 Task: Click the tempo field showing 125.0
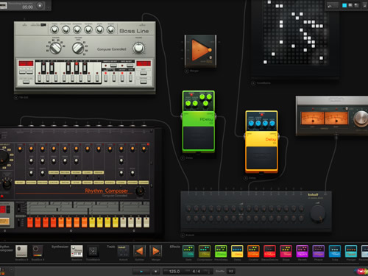(x=174, y=272)
